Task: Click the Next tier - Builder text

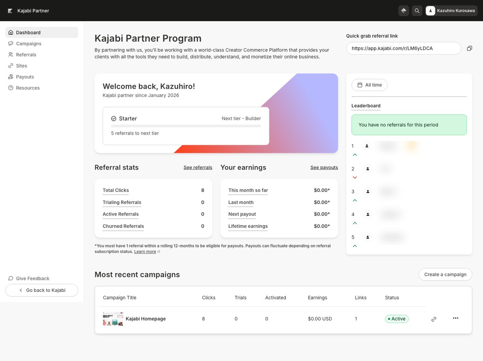Action: pyautogui.click(x=241, y=119)
